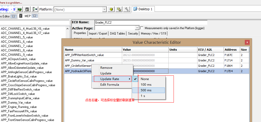Expand the Update Rate submenu
This screenshot has width=261, height=122.
[111, 79]
